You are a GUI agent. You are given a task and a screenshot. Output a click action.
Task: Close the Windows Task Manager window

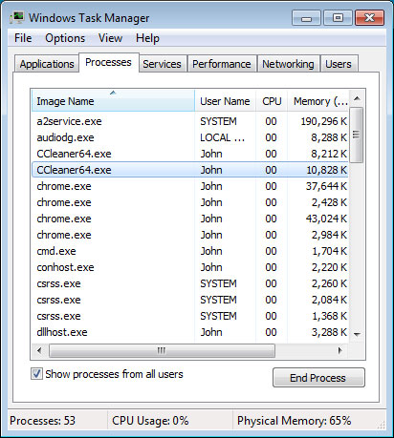coord(369,18)
